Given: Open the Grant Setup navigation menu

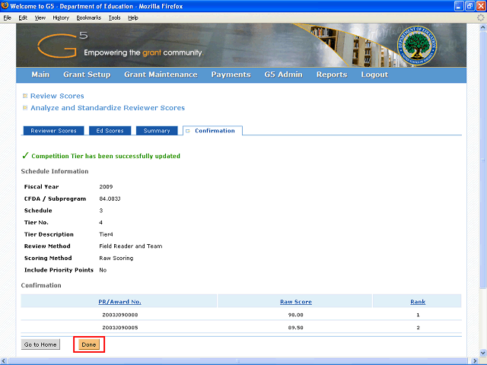Looking at the screenshot, I should tap(87, 75).
